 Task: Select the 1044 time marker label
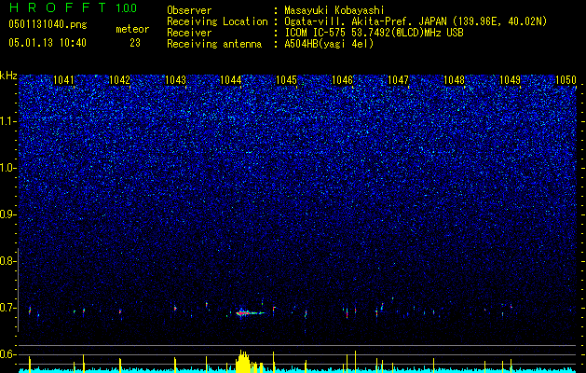coord(231,80)
